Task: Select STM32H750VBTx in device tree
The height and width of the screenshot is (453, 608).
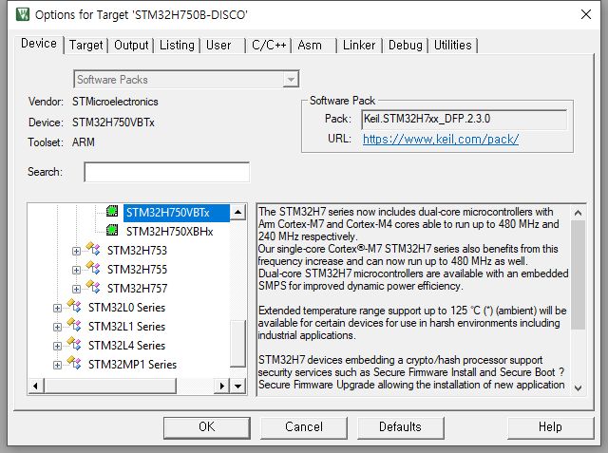Action: pos(176,213)
